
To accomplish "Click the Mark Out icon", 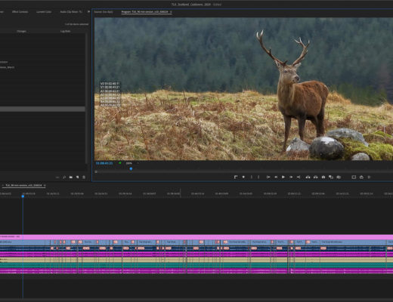I will click(258, 177).
